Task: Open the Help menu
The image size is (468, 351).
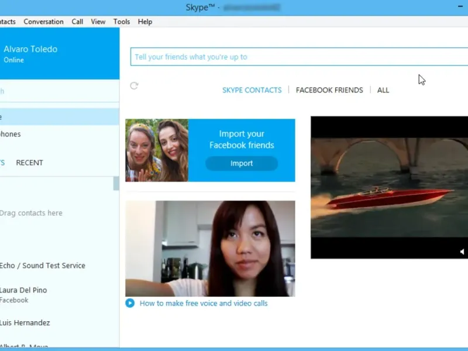Action: (x=145, y=22)
